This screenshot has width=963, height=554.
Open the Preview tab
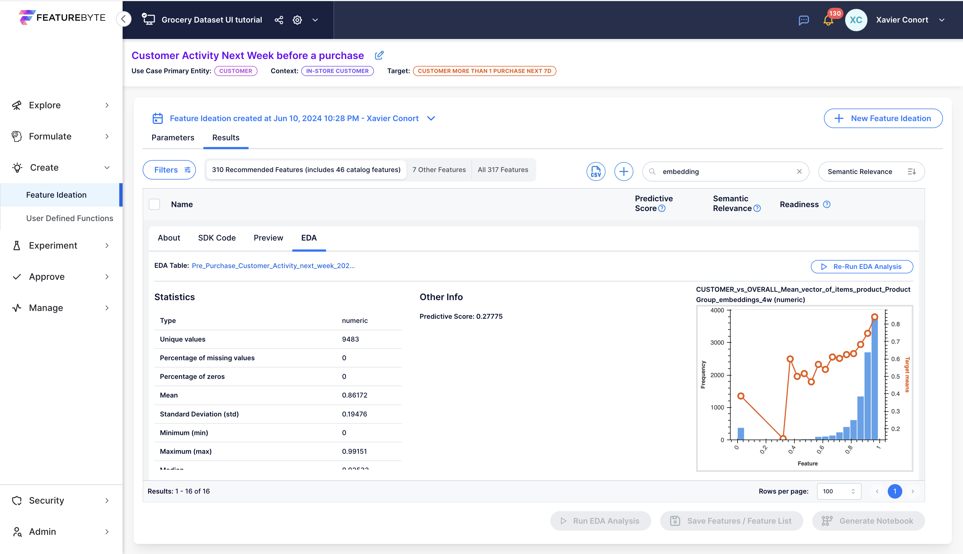click(x=268, y=238)
